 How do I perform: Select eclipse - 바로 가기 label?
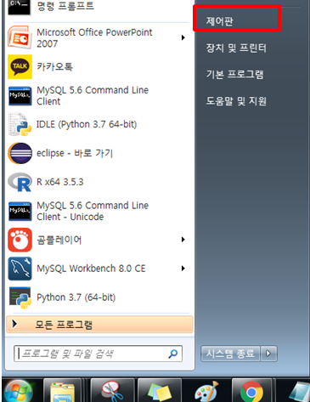pyautogui.click(x=75, y=153)
